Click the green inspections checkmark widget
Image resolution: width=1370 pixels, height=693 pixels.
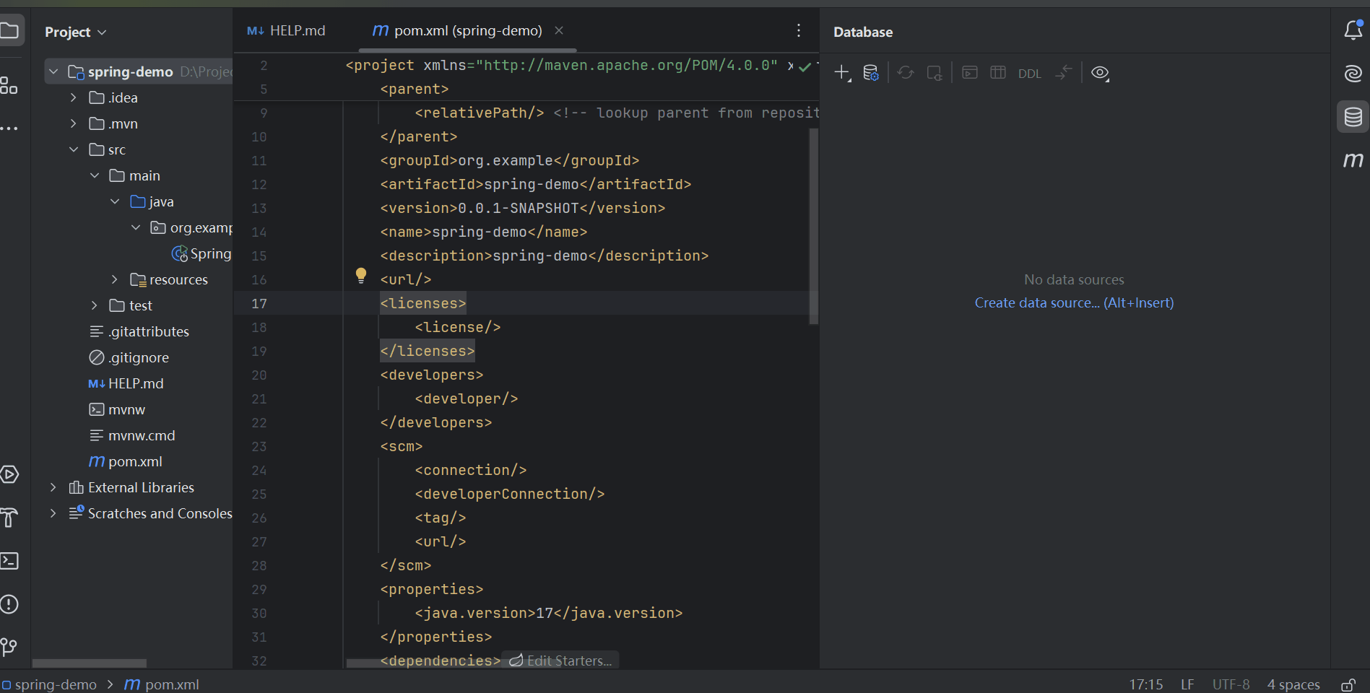tap(805, 66)
